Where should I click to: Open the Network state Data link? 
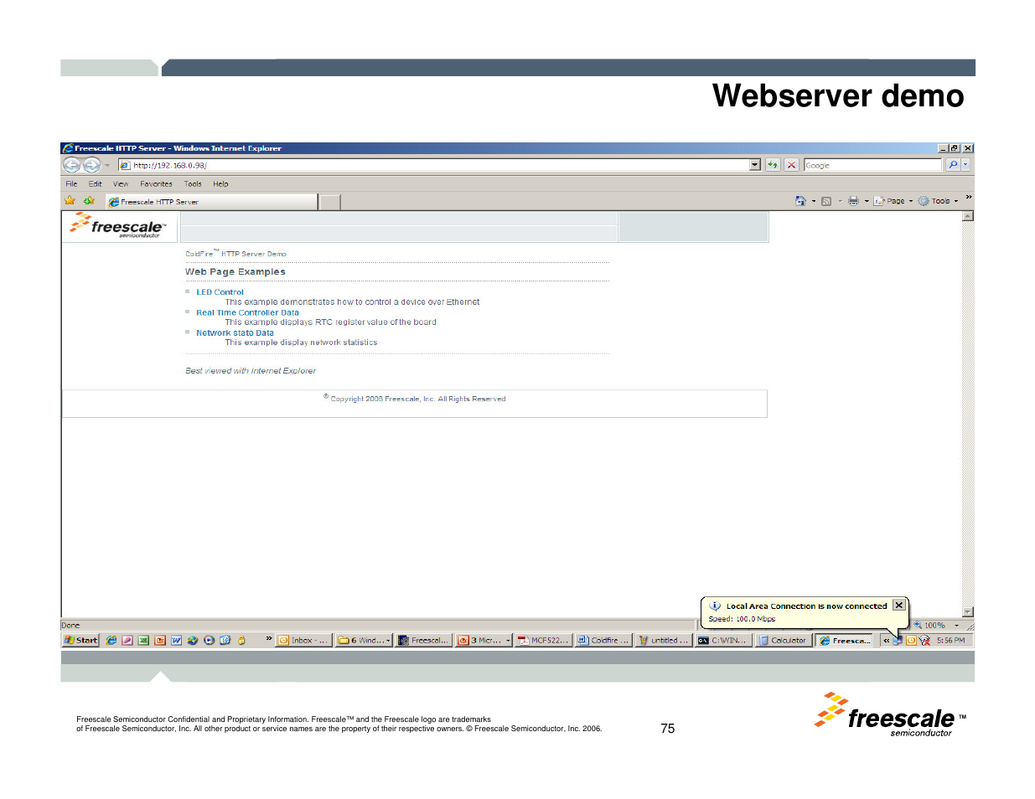point(235,332)
